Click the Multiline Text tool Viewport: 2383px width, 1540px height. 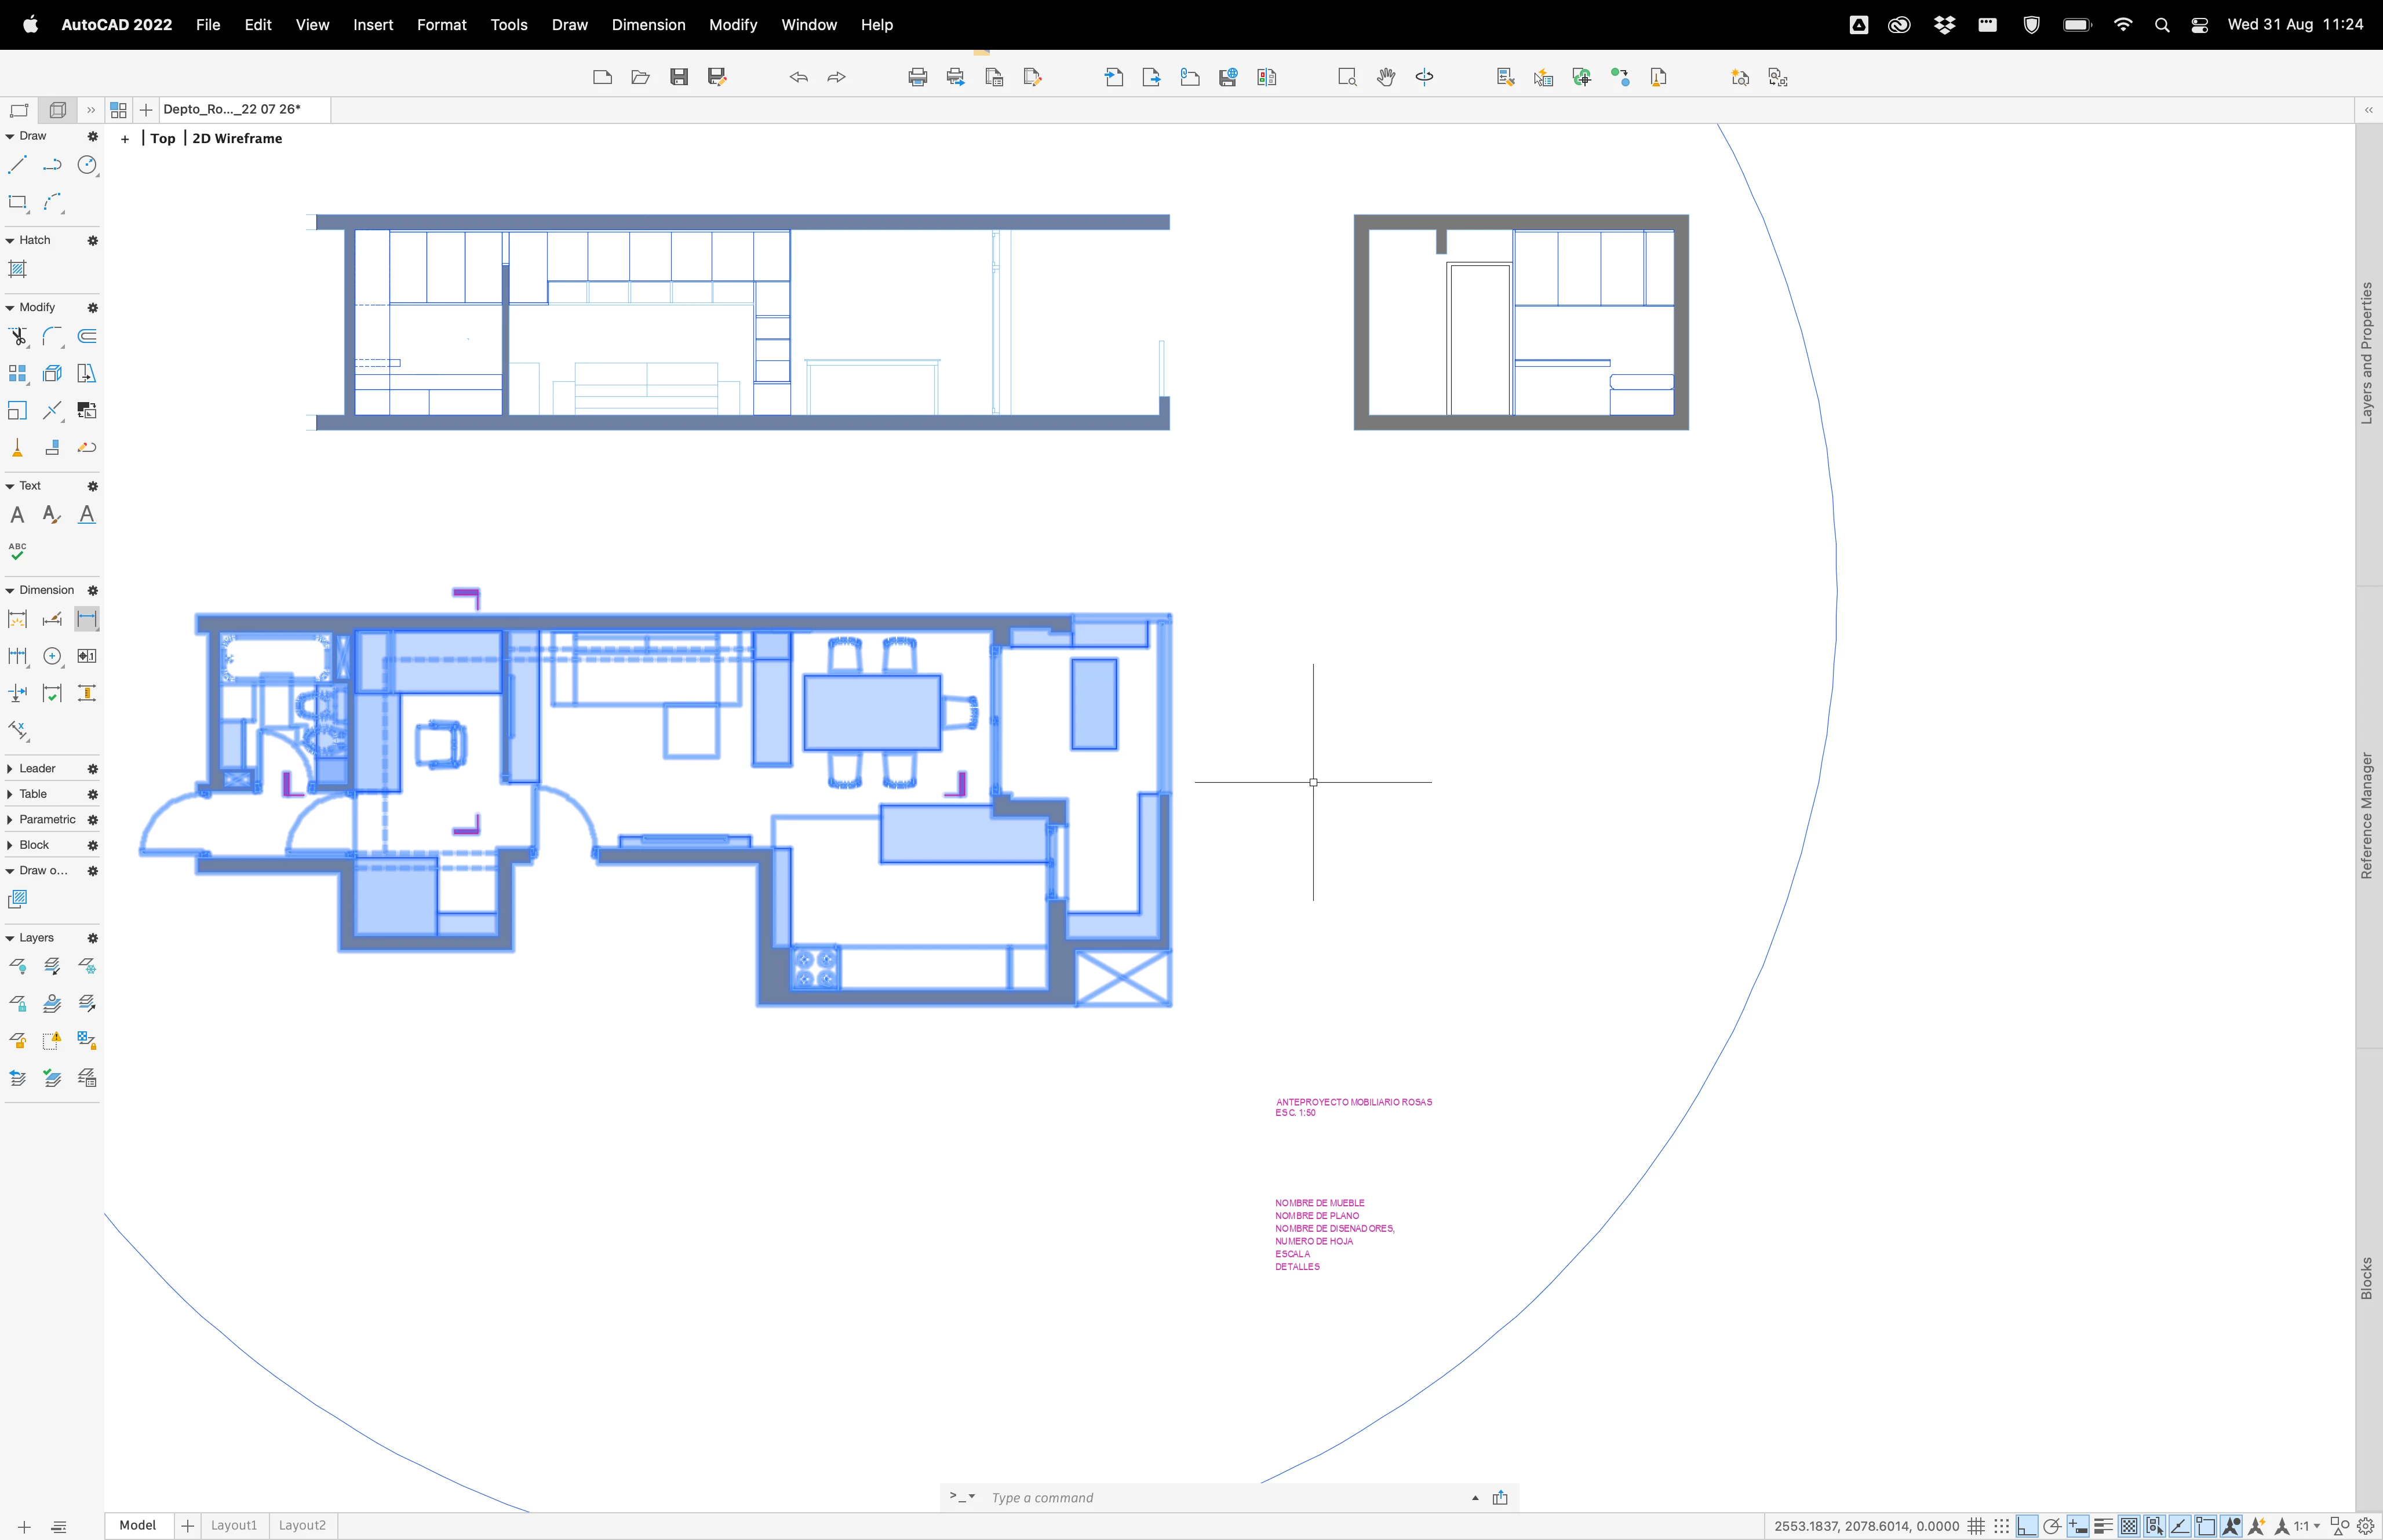(17, 515)
